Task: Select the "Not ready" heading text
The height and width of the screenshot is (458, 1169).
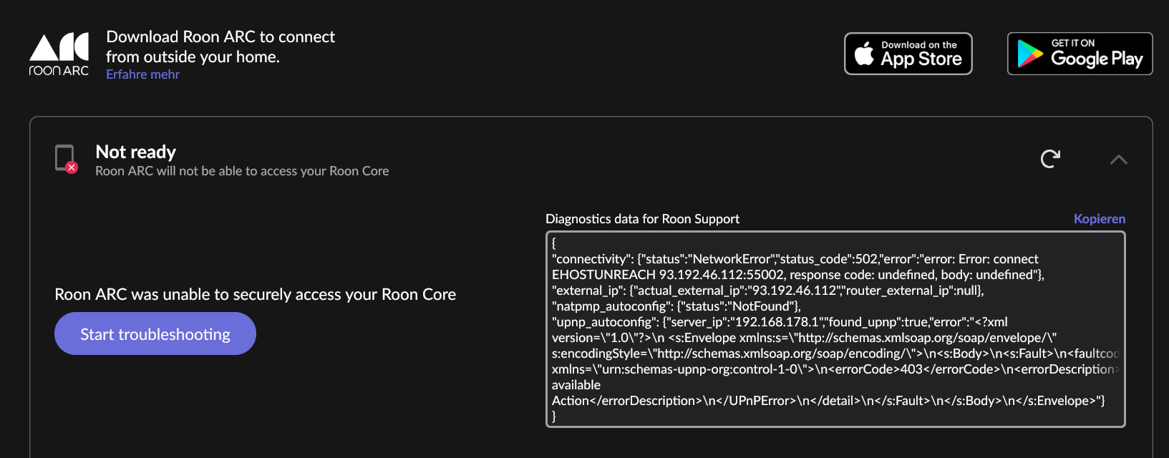Action: 136,152
